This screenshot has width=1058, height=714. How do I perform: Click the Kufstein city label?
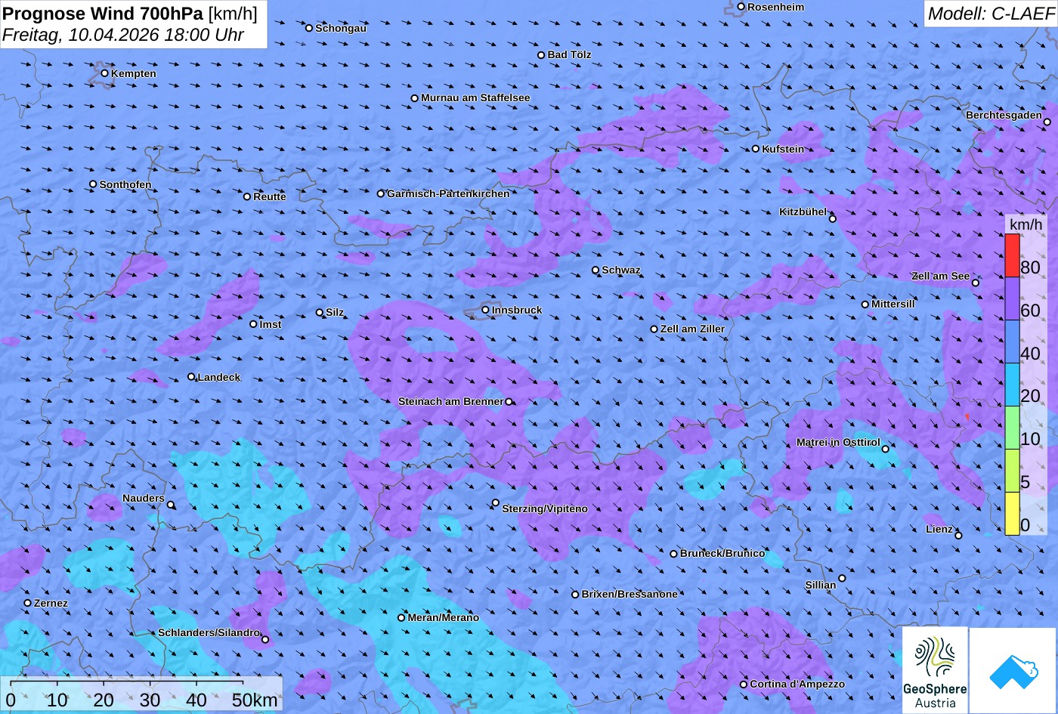click(783, 149)
